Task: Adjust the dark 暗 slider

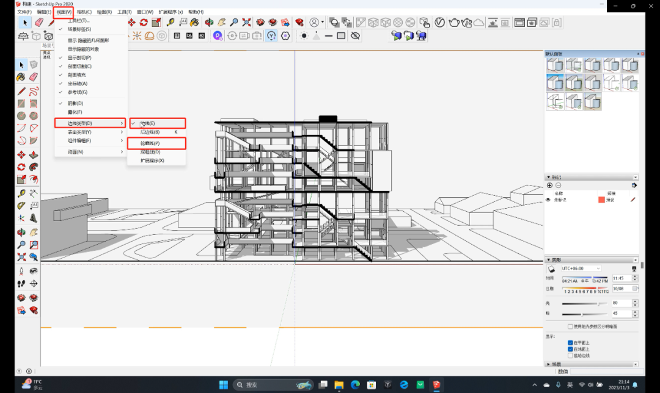Action: point(584,314)
